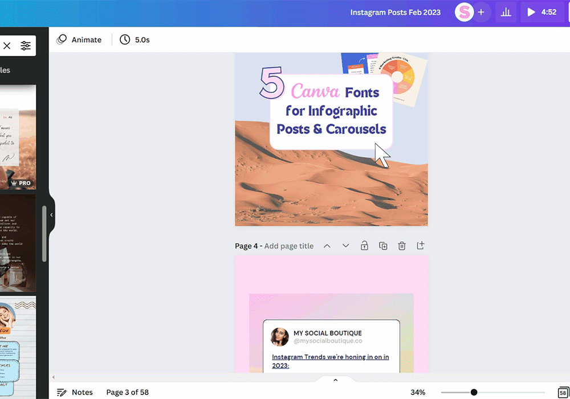Open the grid view 58 pages icon
This screenshot has width=570, height=399.
click(x=563, y=393)
